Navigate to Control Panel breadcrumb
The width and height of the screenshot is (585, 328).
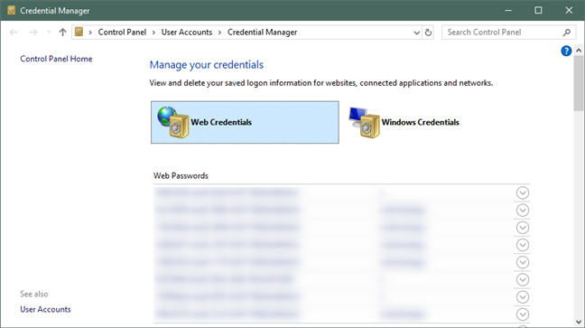(122, 33)
